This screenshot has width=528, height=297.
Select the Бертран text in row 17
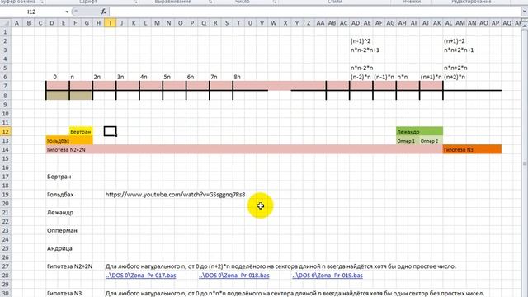[59, 177]
